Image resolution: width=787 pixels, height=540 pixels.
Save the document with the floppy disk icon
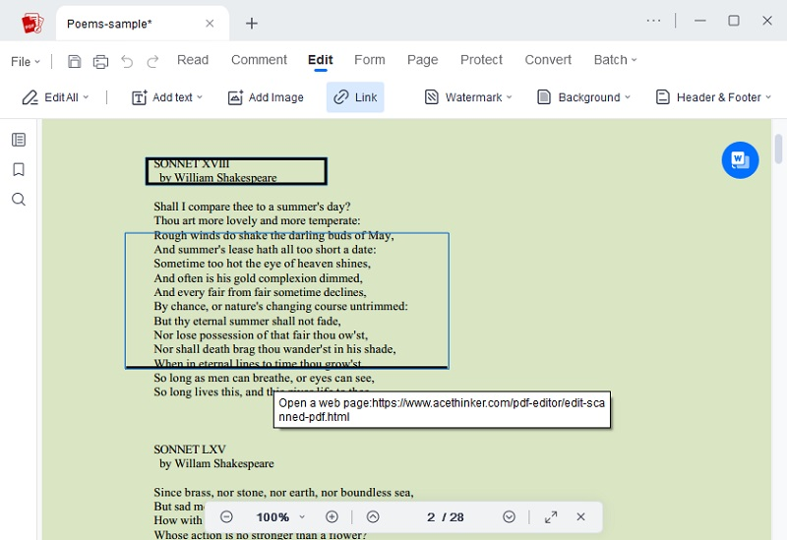tap(75, 61)
